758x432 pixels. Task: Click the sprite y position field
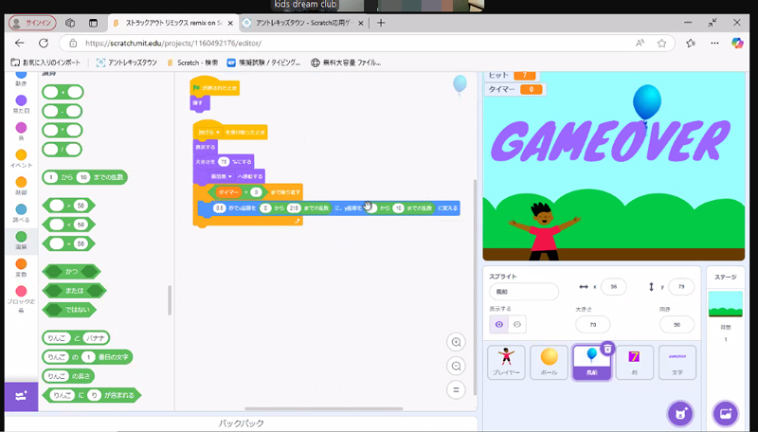[681, 286]
